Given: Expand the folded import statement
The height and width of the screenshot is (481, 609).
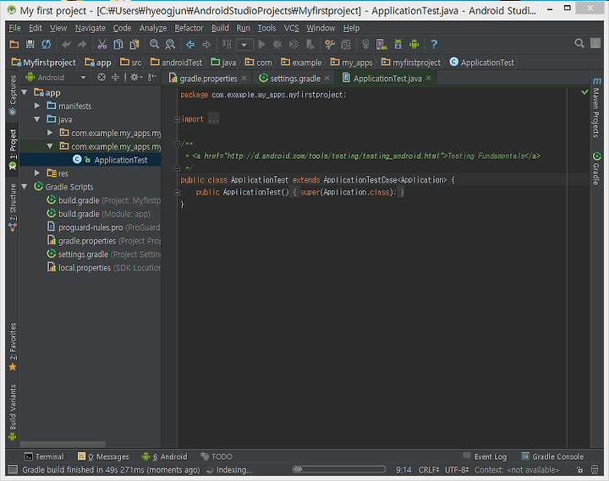Looking at the screenshot, I should 177,119.
